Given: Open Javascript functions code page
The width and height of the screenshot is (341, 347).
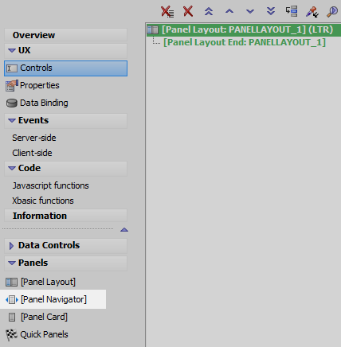Looking at the screenshot, I should [x=50, y=185].
